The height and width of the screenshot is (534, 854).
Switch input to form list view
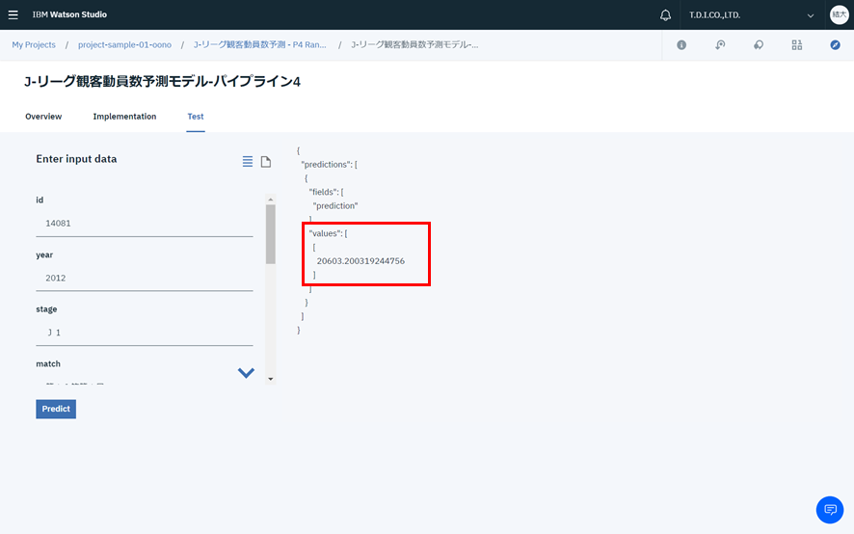(248, 161)
